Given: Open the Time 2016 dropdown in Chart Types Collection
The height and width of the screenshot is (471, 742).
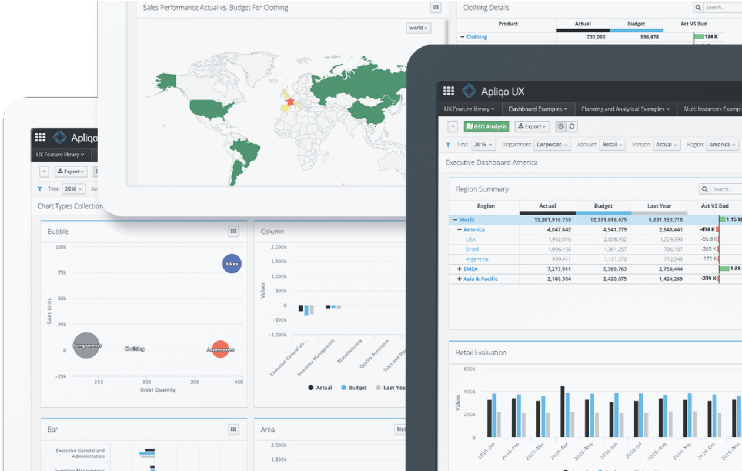Looking at the screenshot, I should pyautogui.click(x=74, y=189).
